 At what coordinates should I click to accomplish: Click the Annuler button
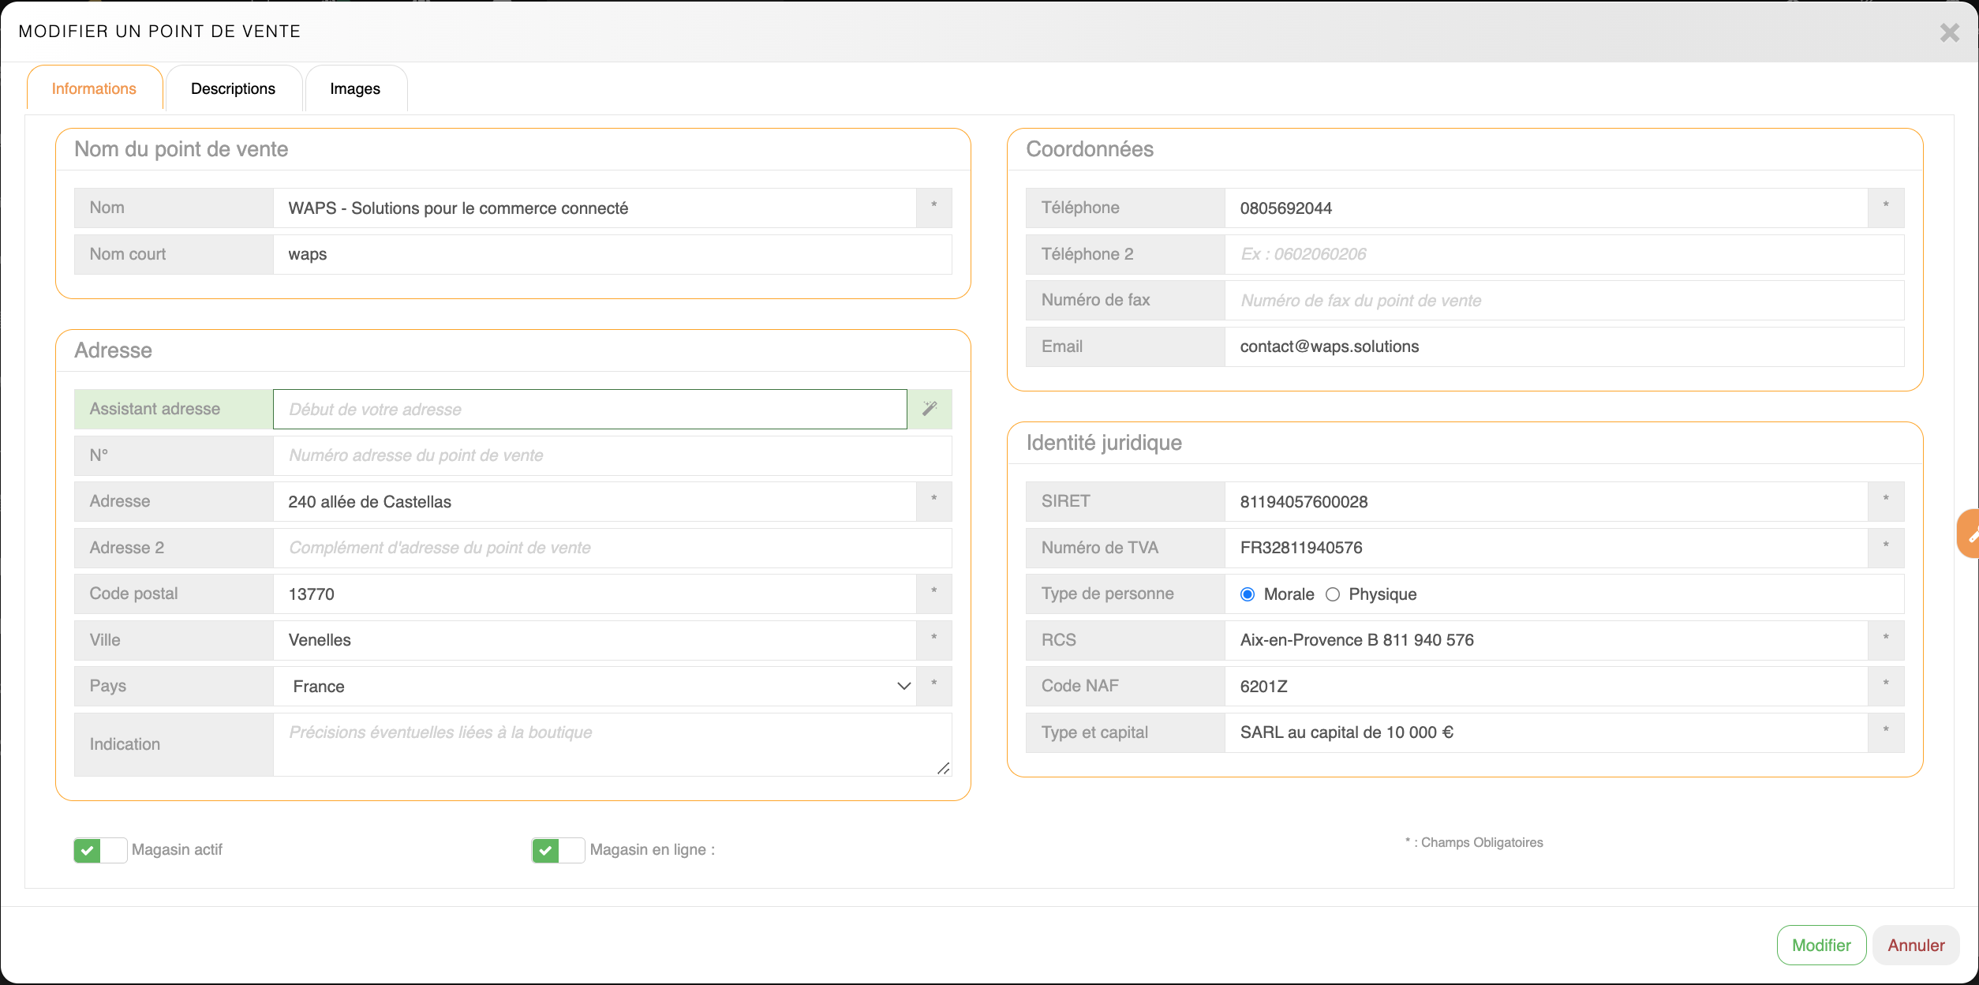[1916, 945]
